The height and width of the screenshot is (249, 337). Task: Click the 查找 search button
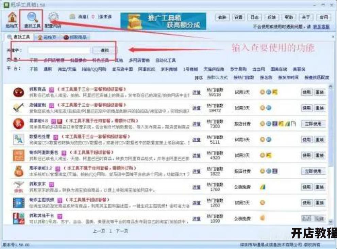[x=105, y=50]
